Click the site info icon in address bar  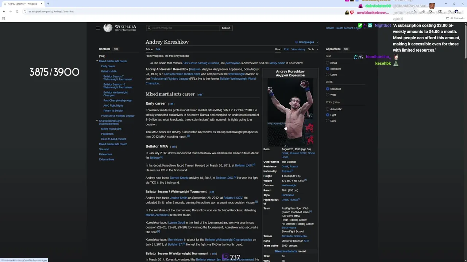(x=25, y=11)
